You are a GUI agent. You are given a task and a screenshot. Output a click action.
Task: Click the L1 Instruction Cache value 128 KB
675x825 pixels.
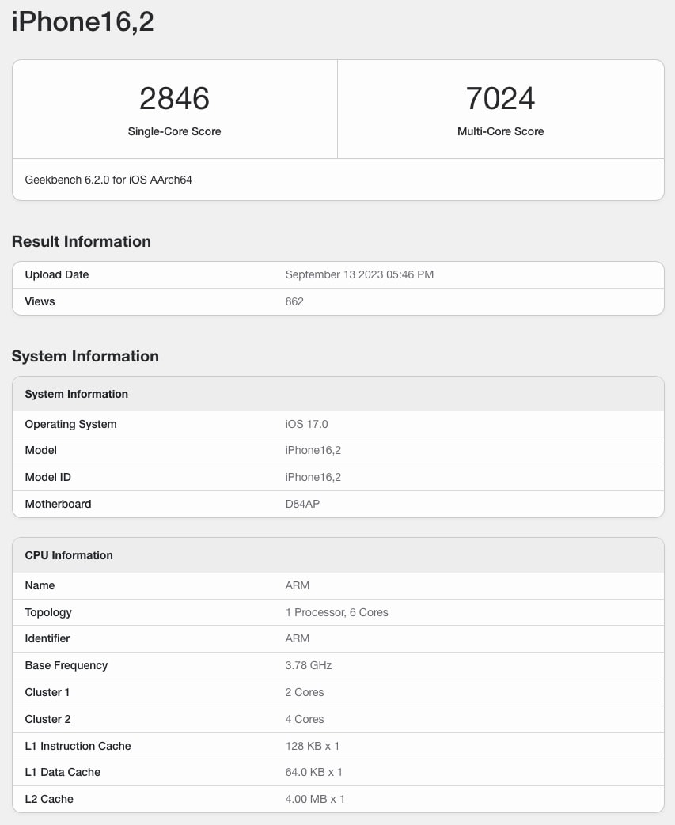(313, 746)
